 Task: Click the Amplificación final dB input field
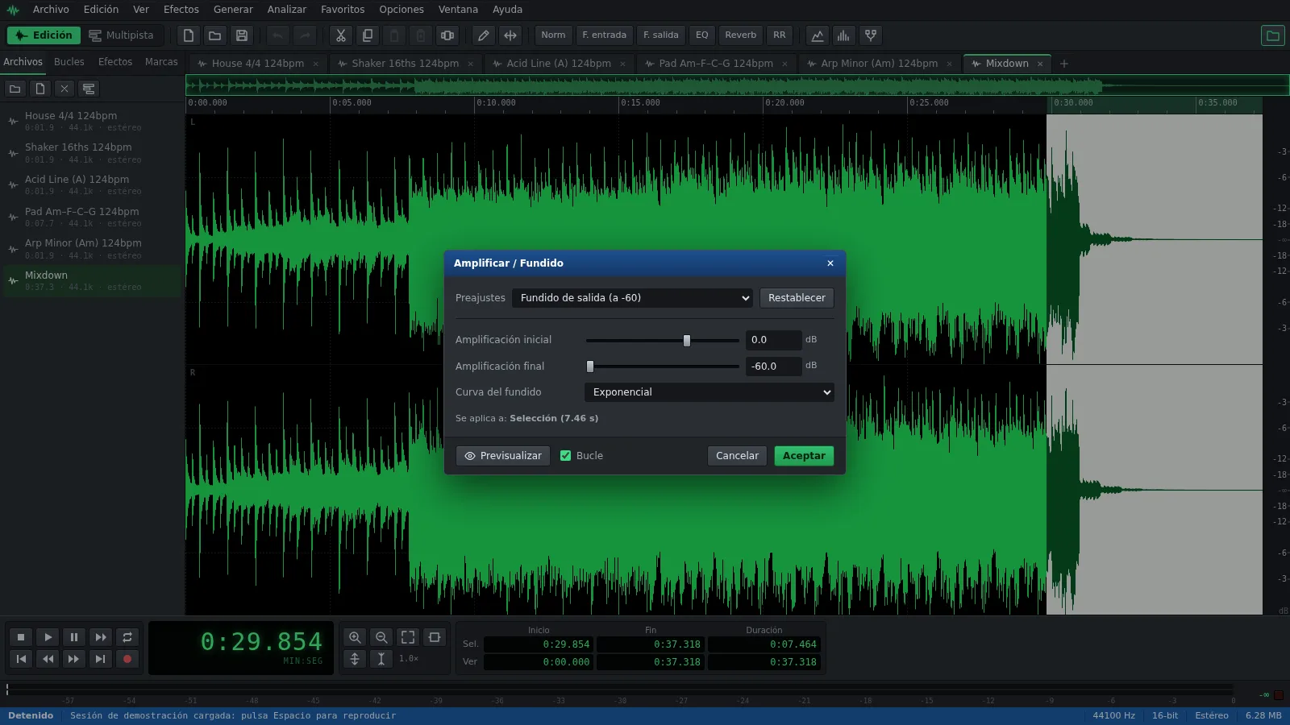coord(773,367)
